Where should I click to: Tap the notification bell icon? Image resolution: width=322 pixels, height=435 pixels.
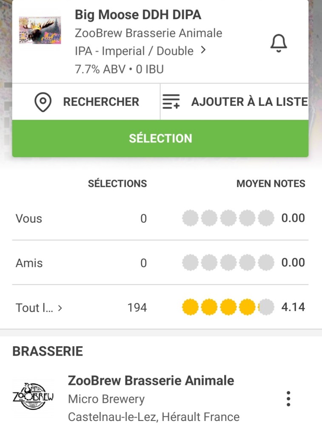[279, 44]
